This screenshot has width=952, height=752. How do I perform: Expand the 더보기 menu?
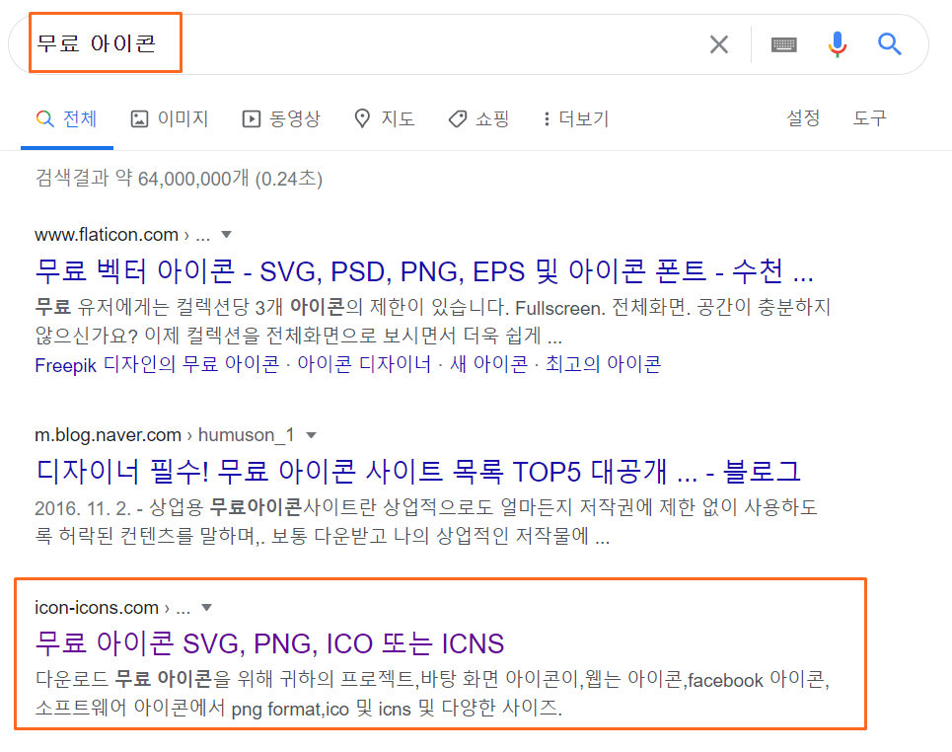coord(575,118)
